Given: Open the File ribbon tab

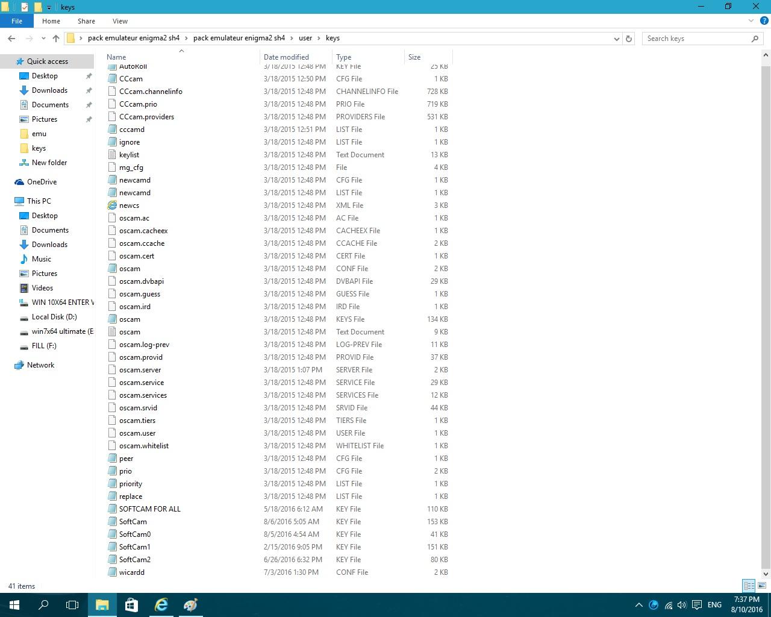Looking at the screenshot, I should click(17, 21).
